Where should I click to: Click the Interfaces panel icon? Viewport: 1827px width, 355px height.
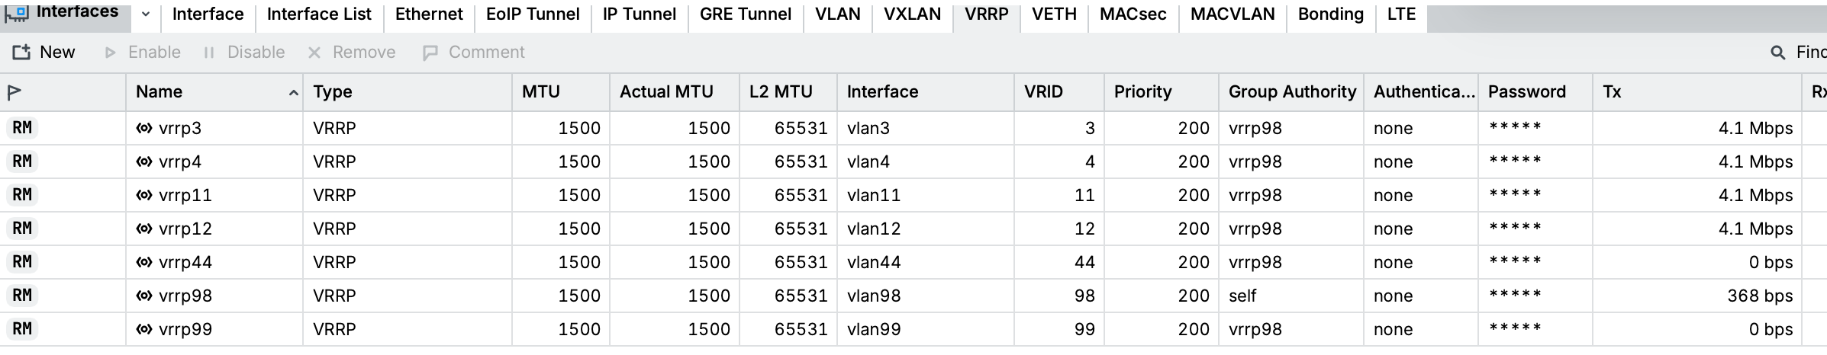(17, 12)
